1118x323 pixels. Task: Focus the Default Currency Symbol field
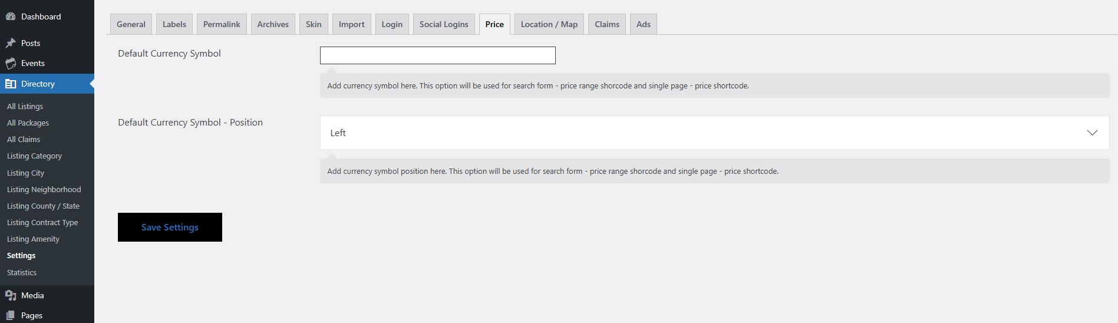[437, 55]
